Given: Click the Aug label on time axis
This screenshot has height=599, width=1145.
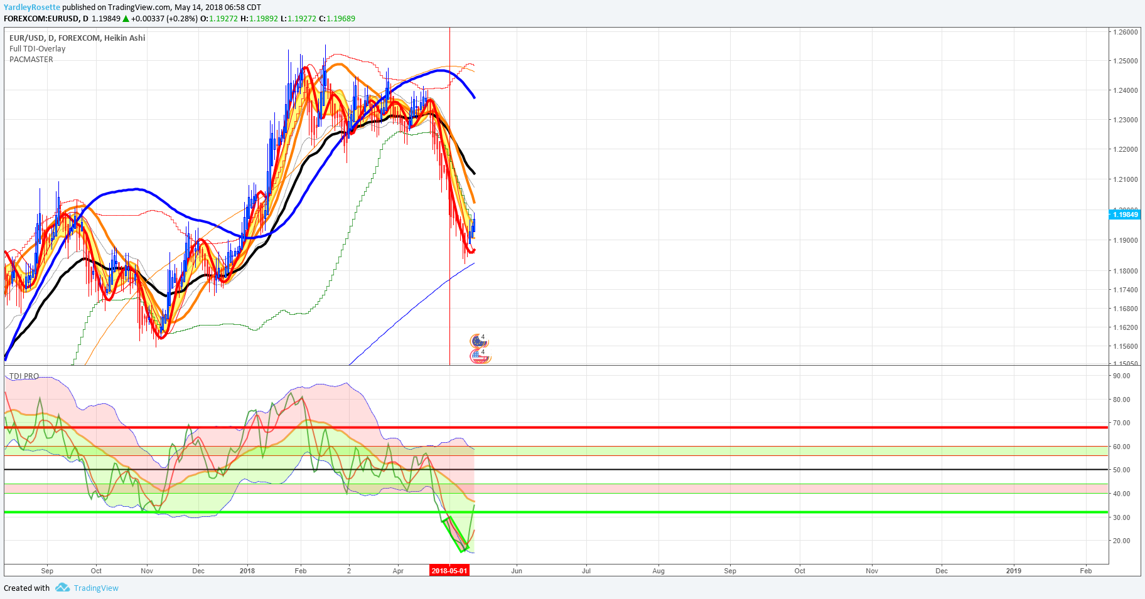Looking at the screenshot, I should (x=659, y=571).
